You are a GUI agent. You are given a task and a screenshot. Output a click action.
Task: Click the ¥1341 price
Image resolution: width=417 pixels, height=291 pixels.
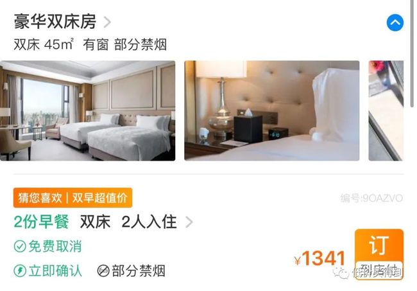[x=319, y=258]
